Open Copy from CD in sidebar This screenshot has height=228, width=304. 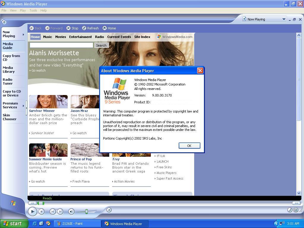[x=13, y=58]
